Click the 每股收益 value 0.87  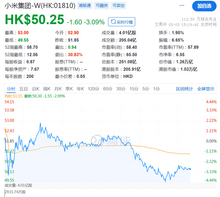click(30, 62)
